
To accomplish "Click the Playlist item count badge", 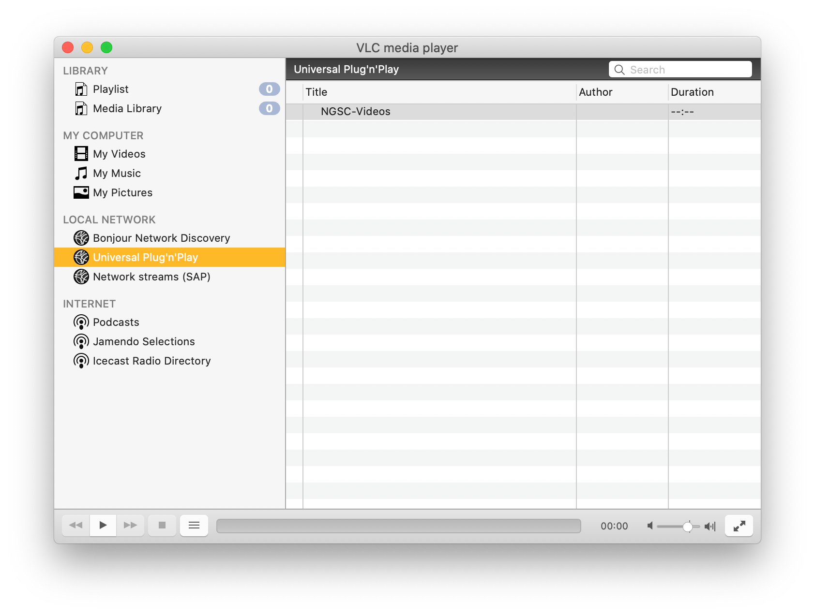I will [x=269, y=89].
